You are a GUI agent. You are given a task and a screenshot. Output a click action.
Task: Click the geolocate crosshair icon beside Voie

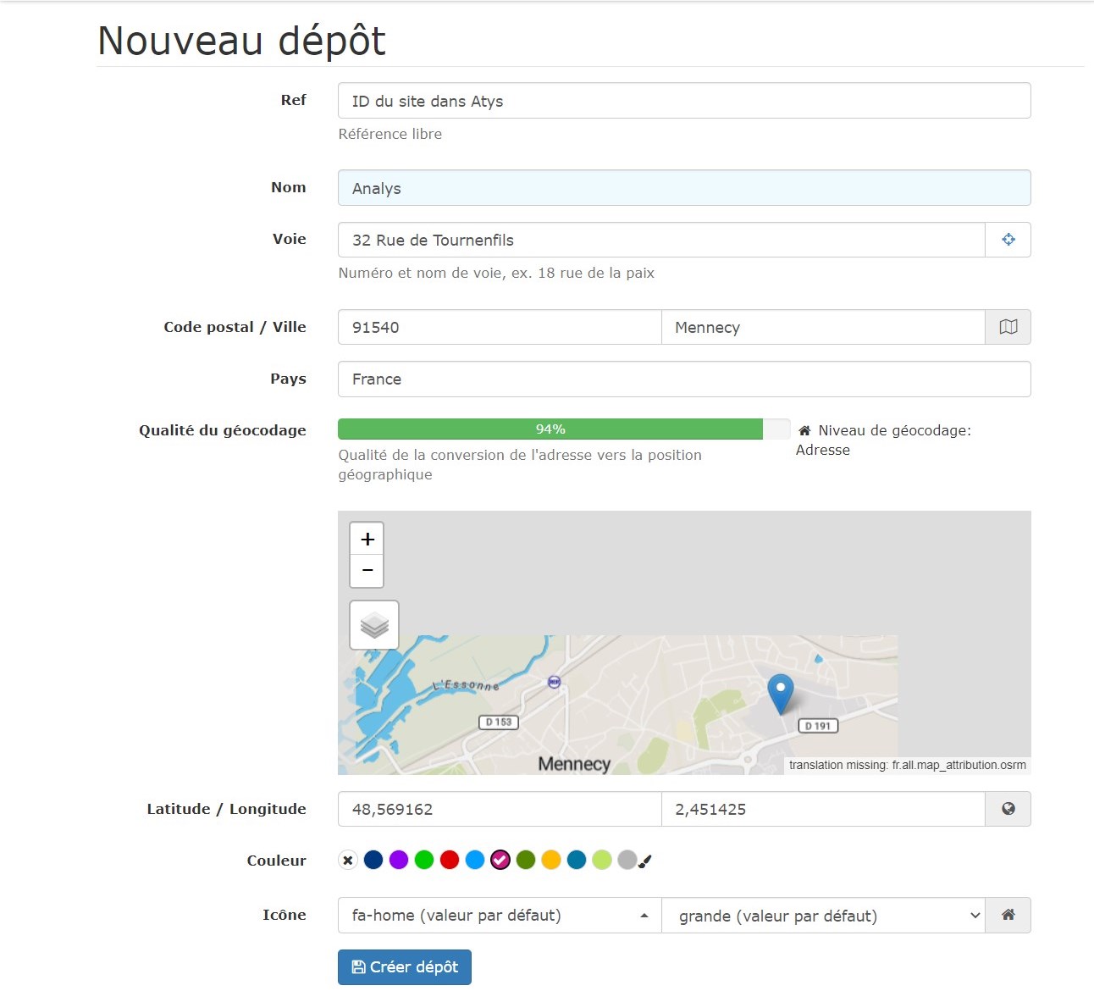pyautogui.click(x=1008, y=240)
